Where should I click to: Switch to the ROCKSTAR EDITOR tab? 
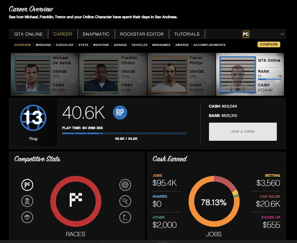click(x=142, y=34)
